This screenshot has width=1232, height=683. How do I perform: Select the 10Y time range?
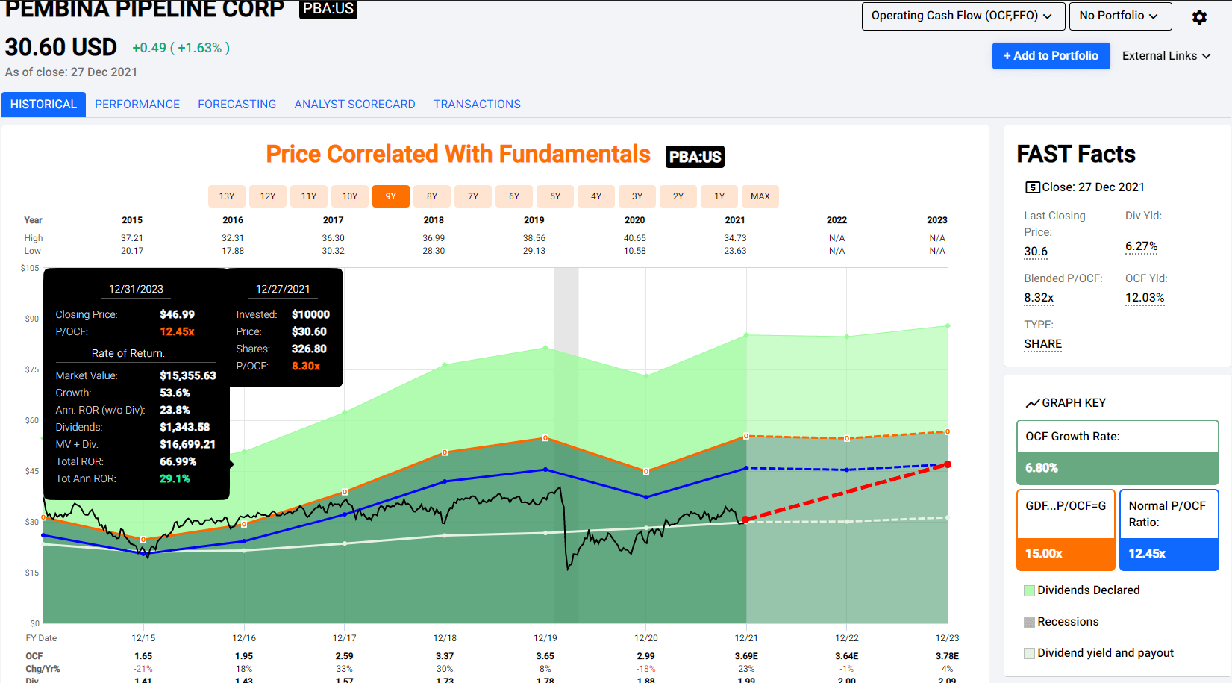point(350,196)
